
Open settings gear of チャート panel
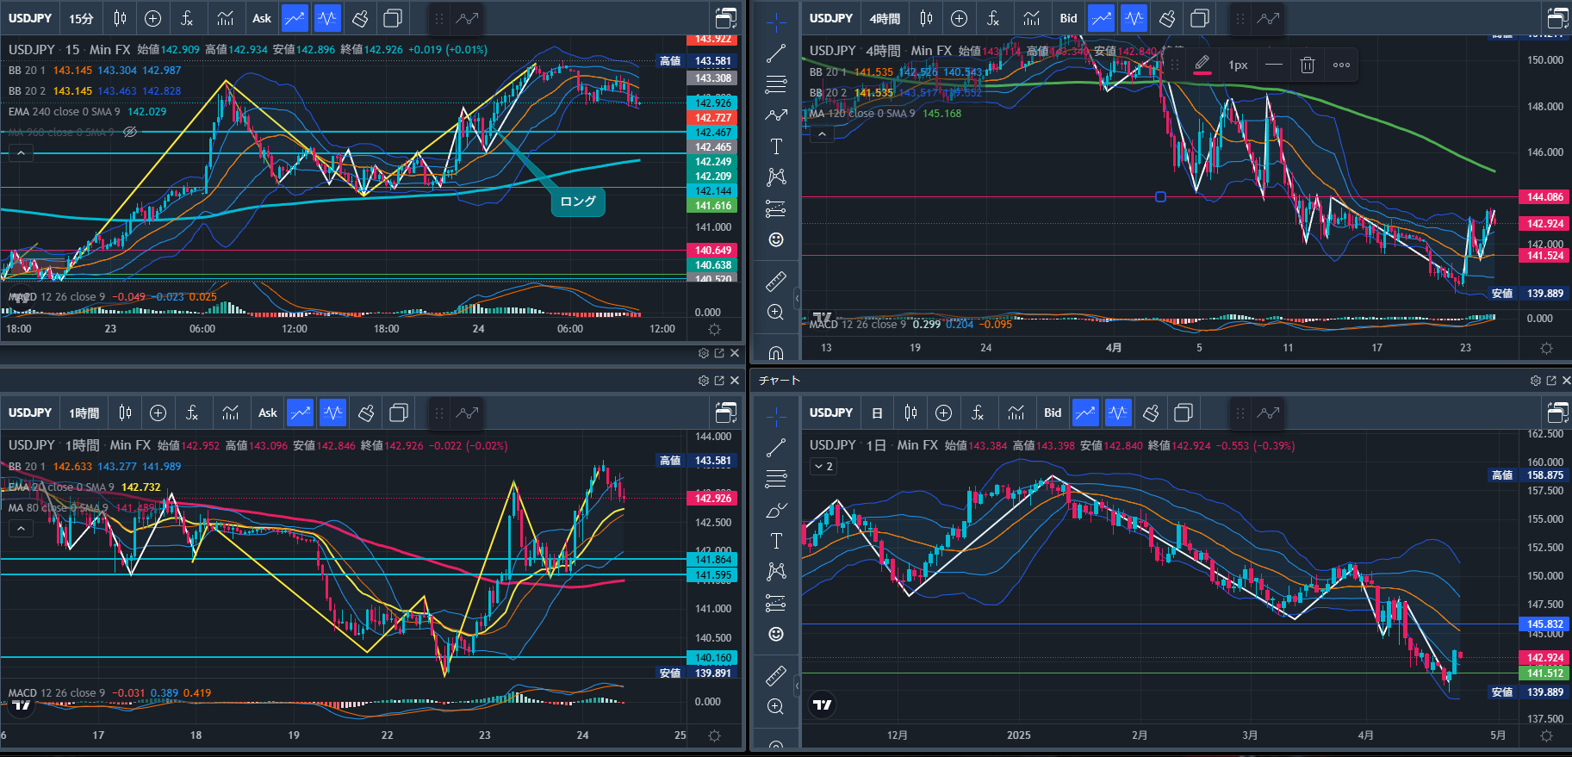[1536, 380]
